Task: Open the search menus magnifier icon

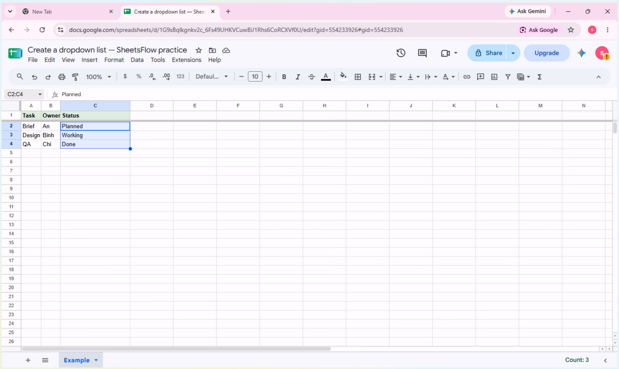Action: coord(20,77)
